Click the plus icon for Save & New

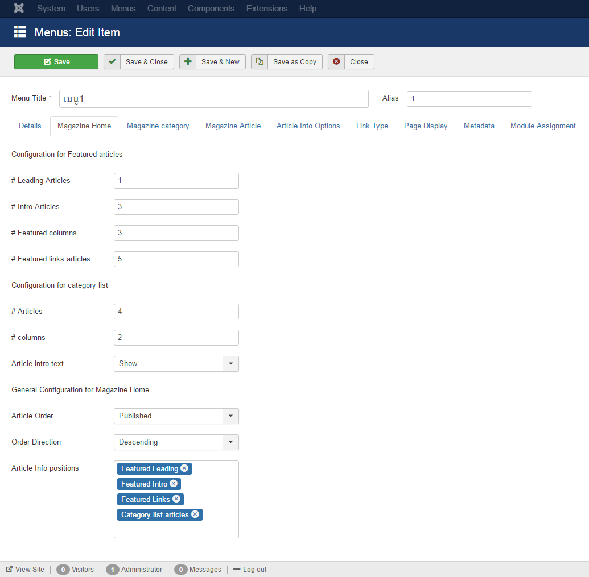[188, 62]
